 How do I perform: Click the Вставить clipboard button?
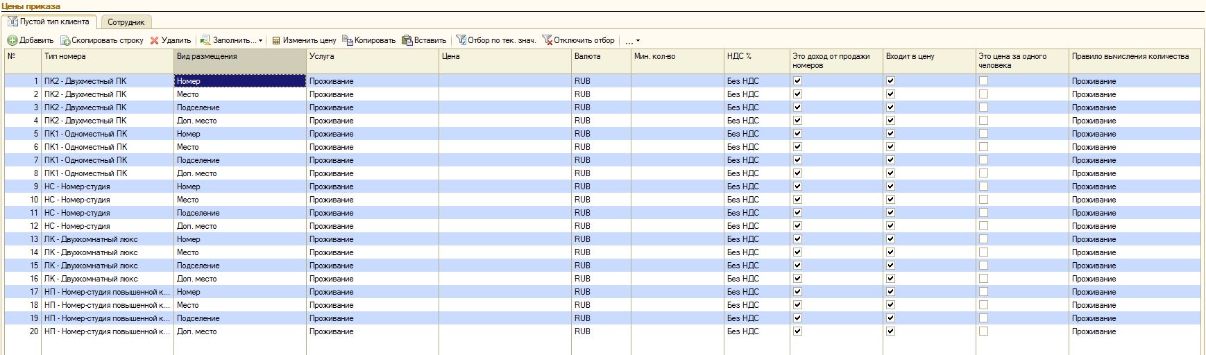click(424, 40)
